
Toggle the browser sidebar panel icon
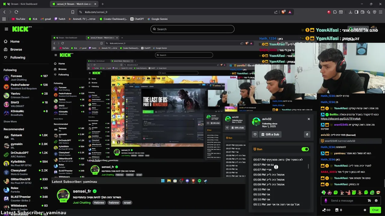click(x=356, y=12)
